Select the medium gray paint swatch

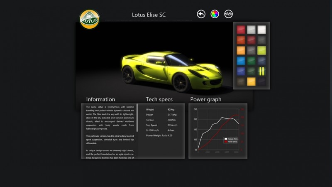click(x=251, y=50)
